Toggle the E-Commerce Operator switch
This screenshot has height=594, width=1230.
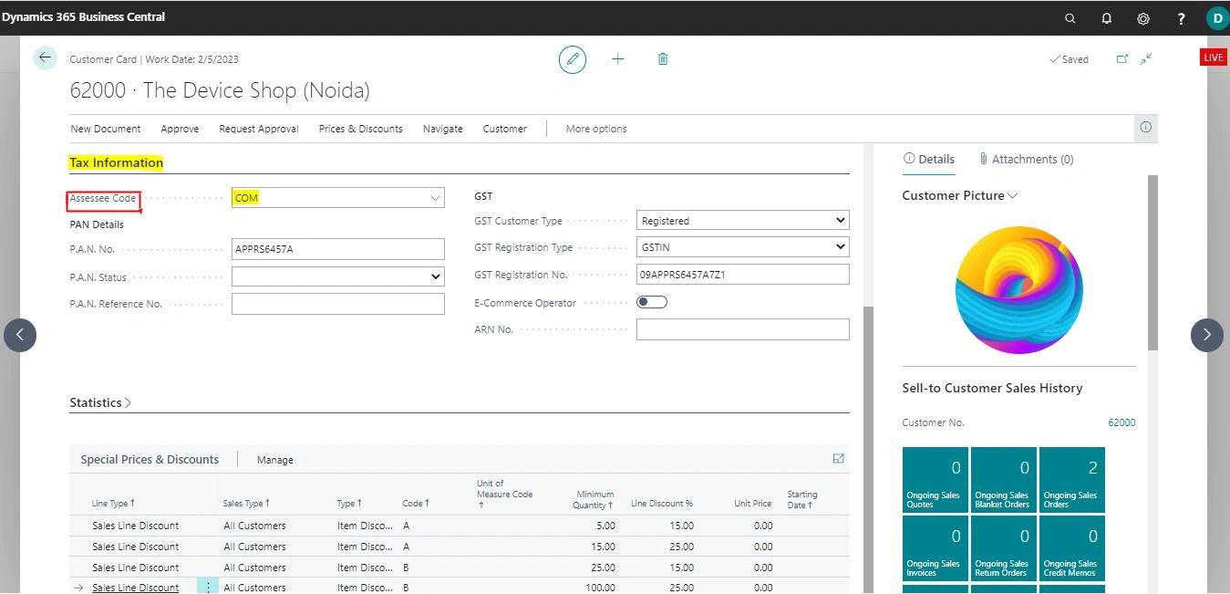point(652,302)
